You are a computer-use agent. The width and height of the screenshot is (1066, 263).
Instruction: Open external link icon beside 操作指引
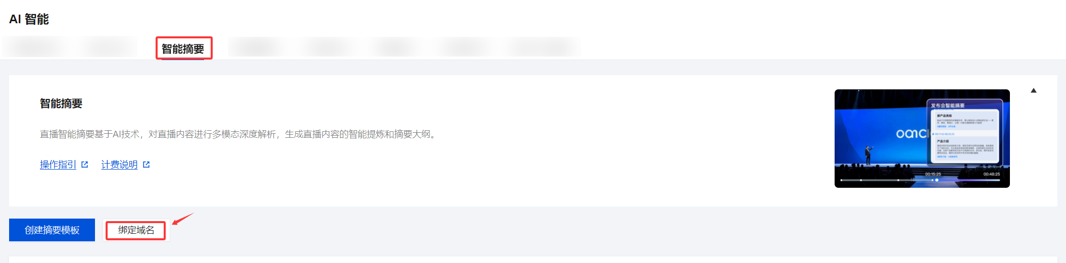[85, 165]
